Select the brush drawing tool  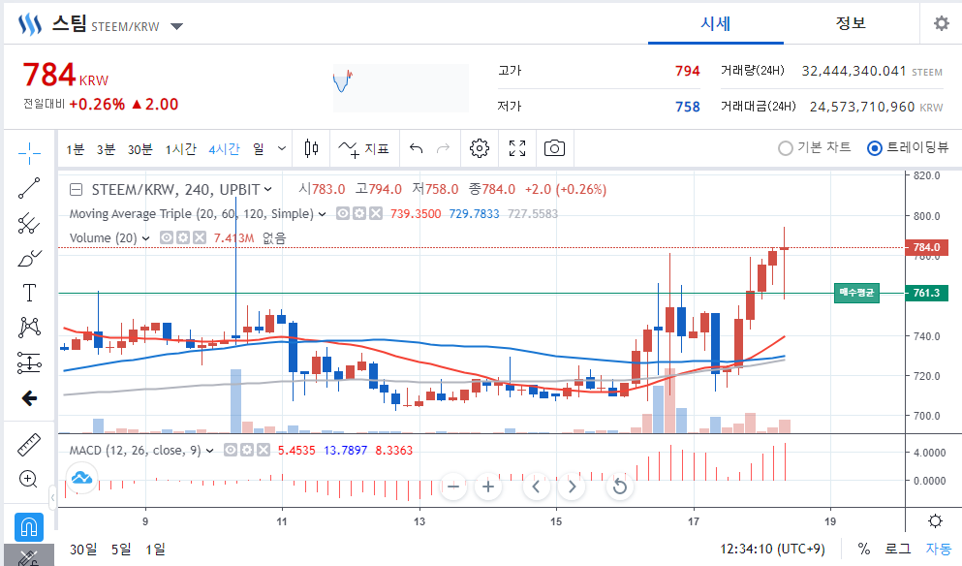[29, 259]
